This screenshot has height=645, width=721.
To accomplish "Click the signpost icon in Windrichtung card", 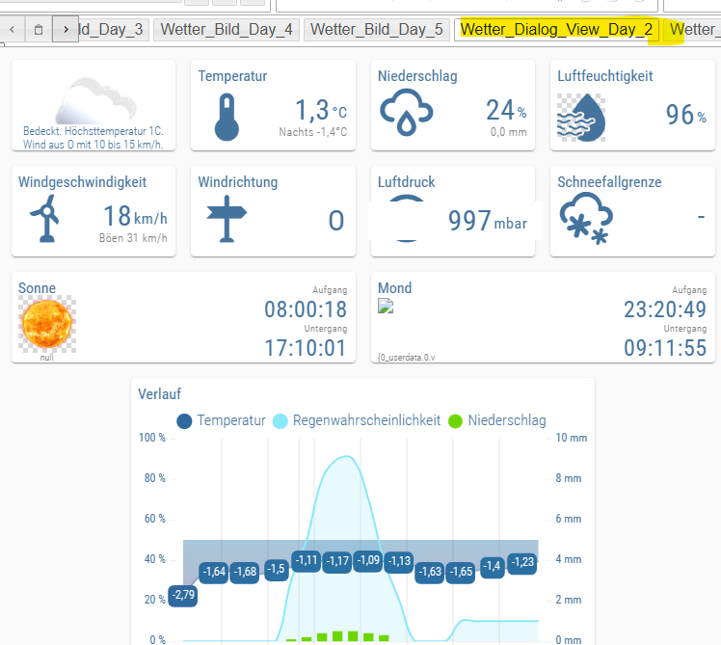I will point(227,219).
